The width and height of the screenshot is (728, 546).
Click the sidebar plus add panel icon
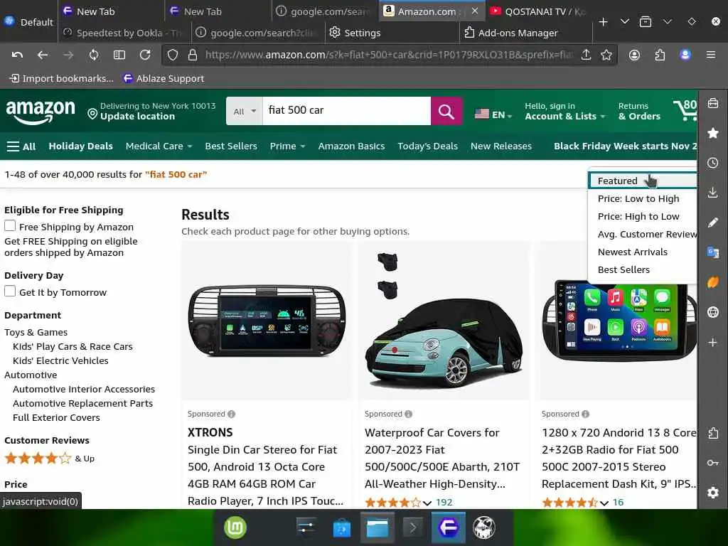coord(712,342)
